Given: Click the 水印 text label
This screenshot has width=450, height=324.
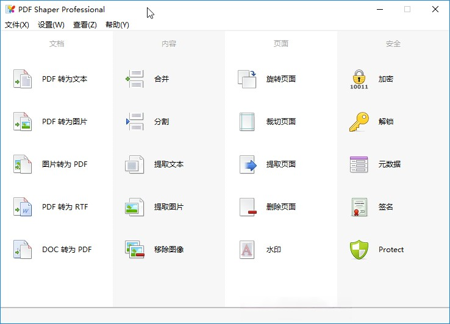Looking at the screenshot, I should (x=274, y=250).
